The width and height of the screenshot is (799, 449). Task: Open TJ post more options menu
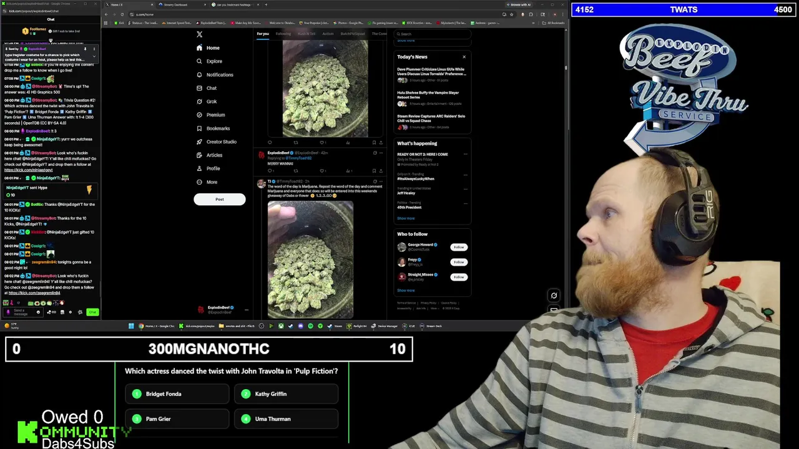(x=381, y=181)
